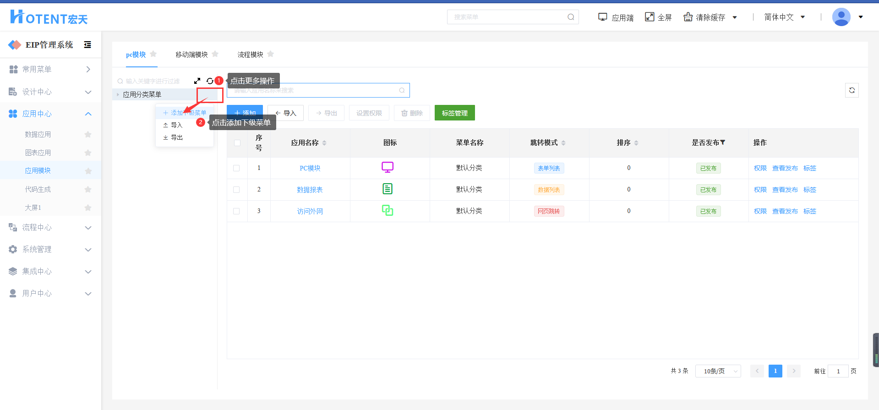Screen dimensions: 879x410
Task: Check the checkbox for 访问外网 row
Action: pos(236,211)
